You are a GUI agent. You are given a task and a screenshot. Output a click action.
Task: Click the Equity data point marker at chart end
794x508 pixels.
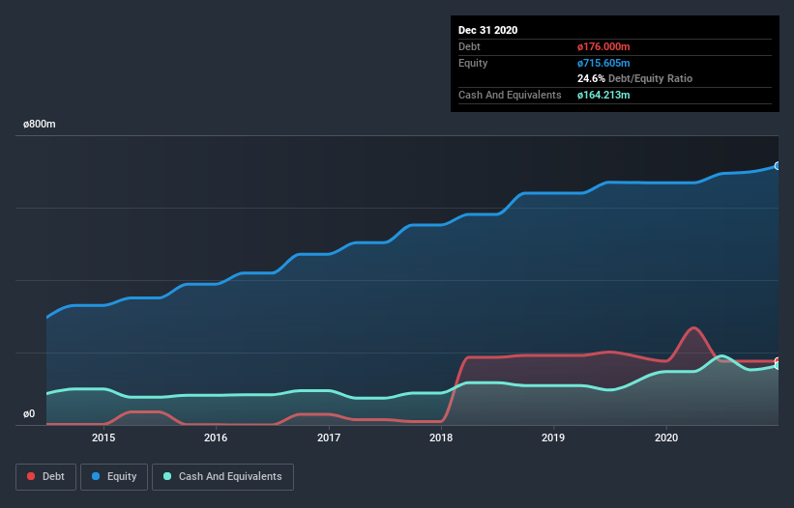(x=778, y=166)
